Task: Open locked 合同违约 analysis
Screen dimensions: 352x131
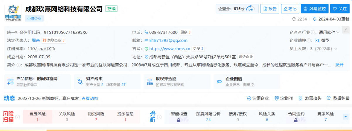Action: (296, 117)
